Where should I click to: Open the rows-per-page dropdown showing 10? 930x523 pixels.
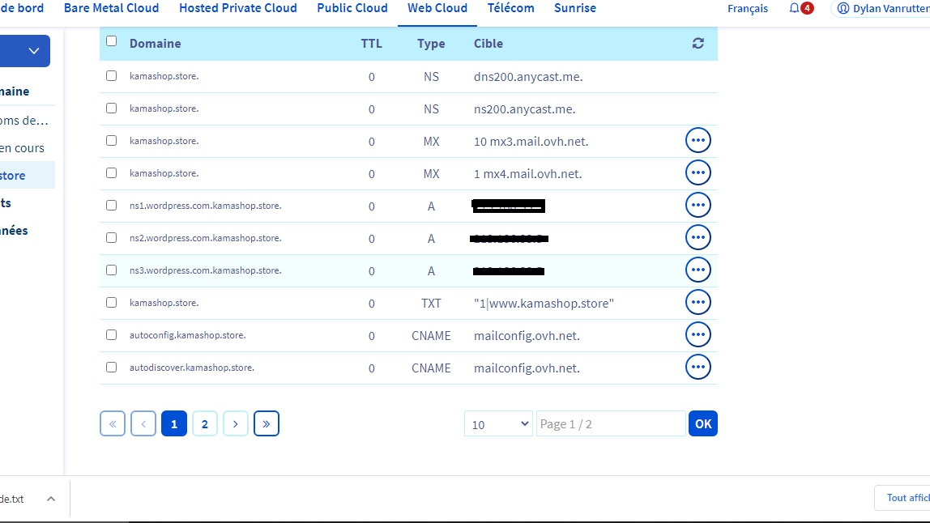[x=497, y=424]
